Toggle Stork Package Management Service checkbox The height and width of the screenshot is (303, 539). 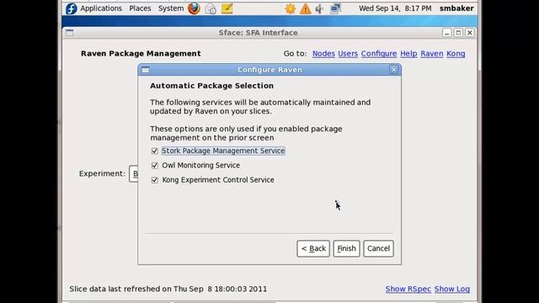(155, 151)
